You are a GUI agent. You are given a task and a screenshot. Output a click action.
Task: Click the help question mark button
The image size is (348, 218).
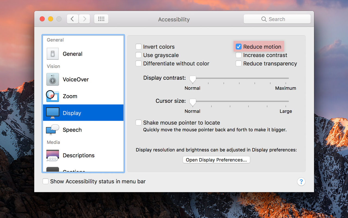click(301, 182)
